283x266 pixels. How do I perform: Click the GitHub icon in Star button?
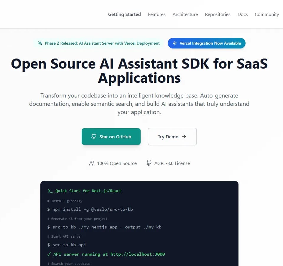pos(94,137)
